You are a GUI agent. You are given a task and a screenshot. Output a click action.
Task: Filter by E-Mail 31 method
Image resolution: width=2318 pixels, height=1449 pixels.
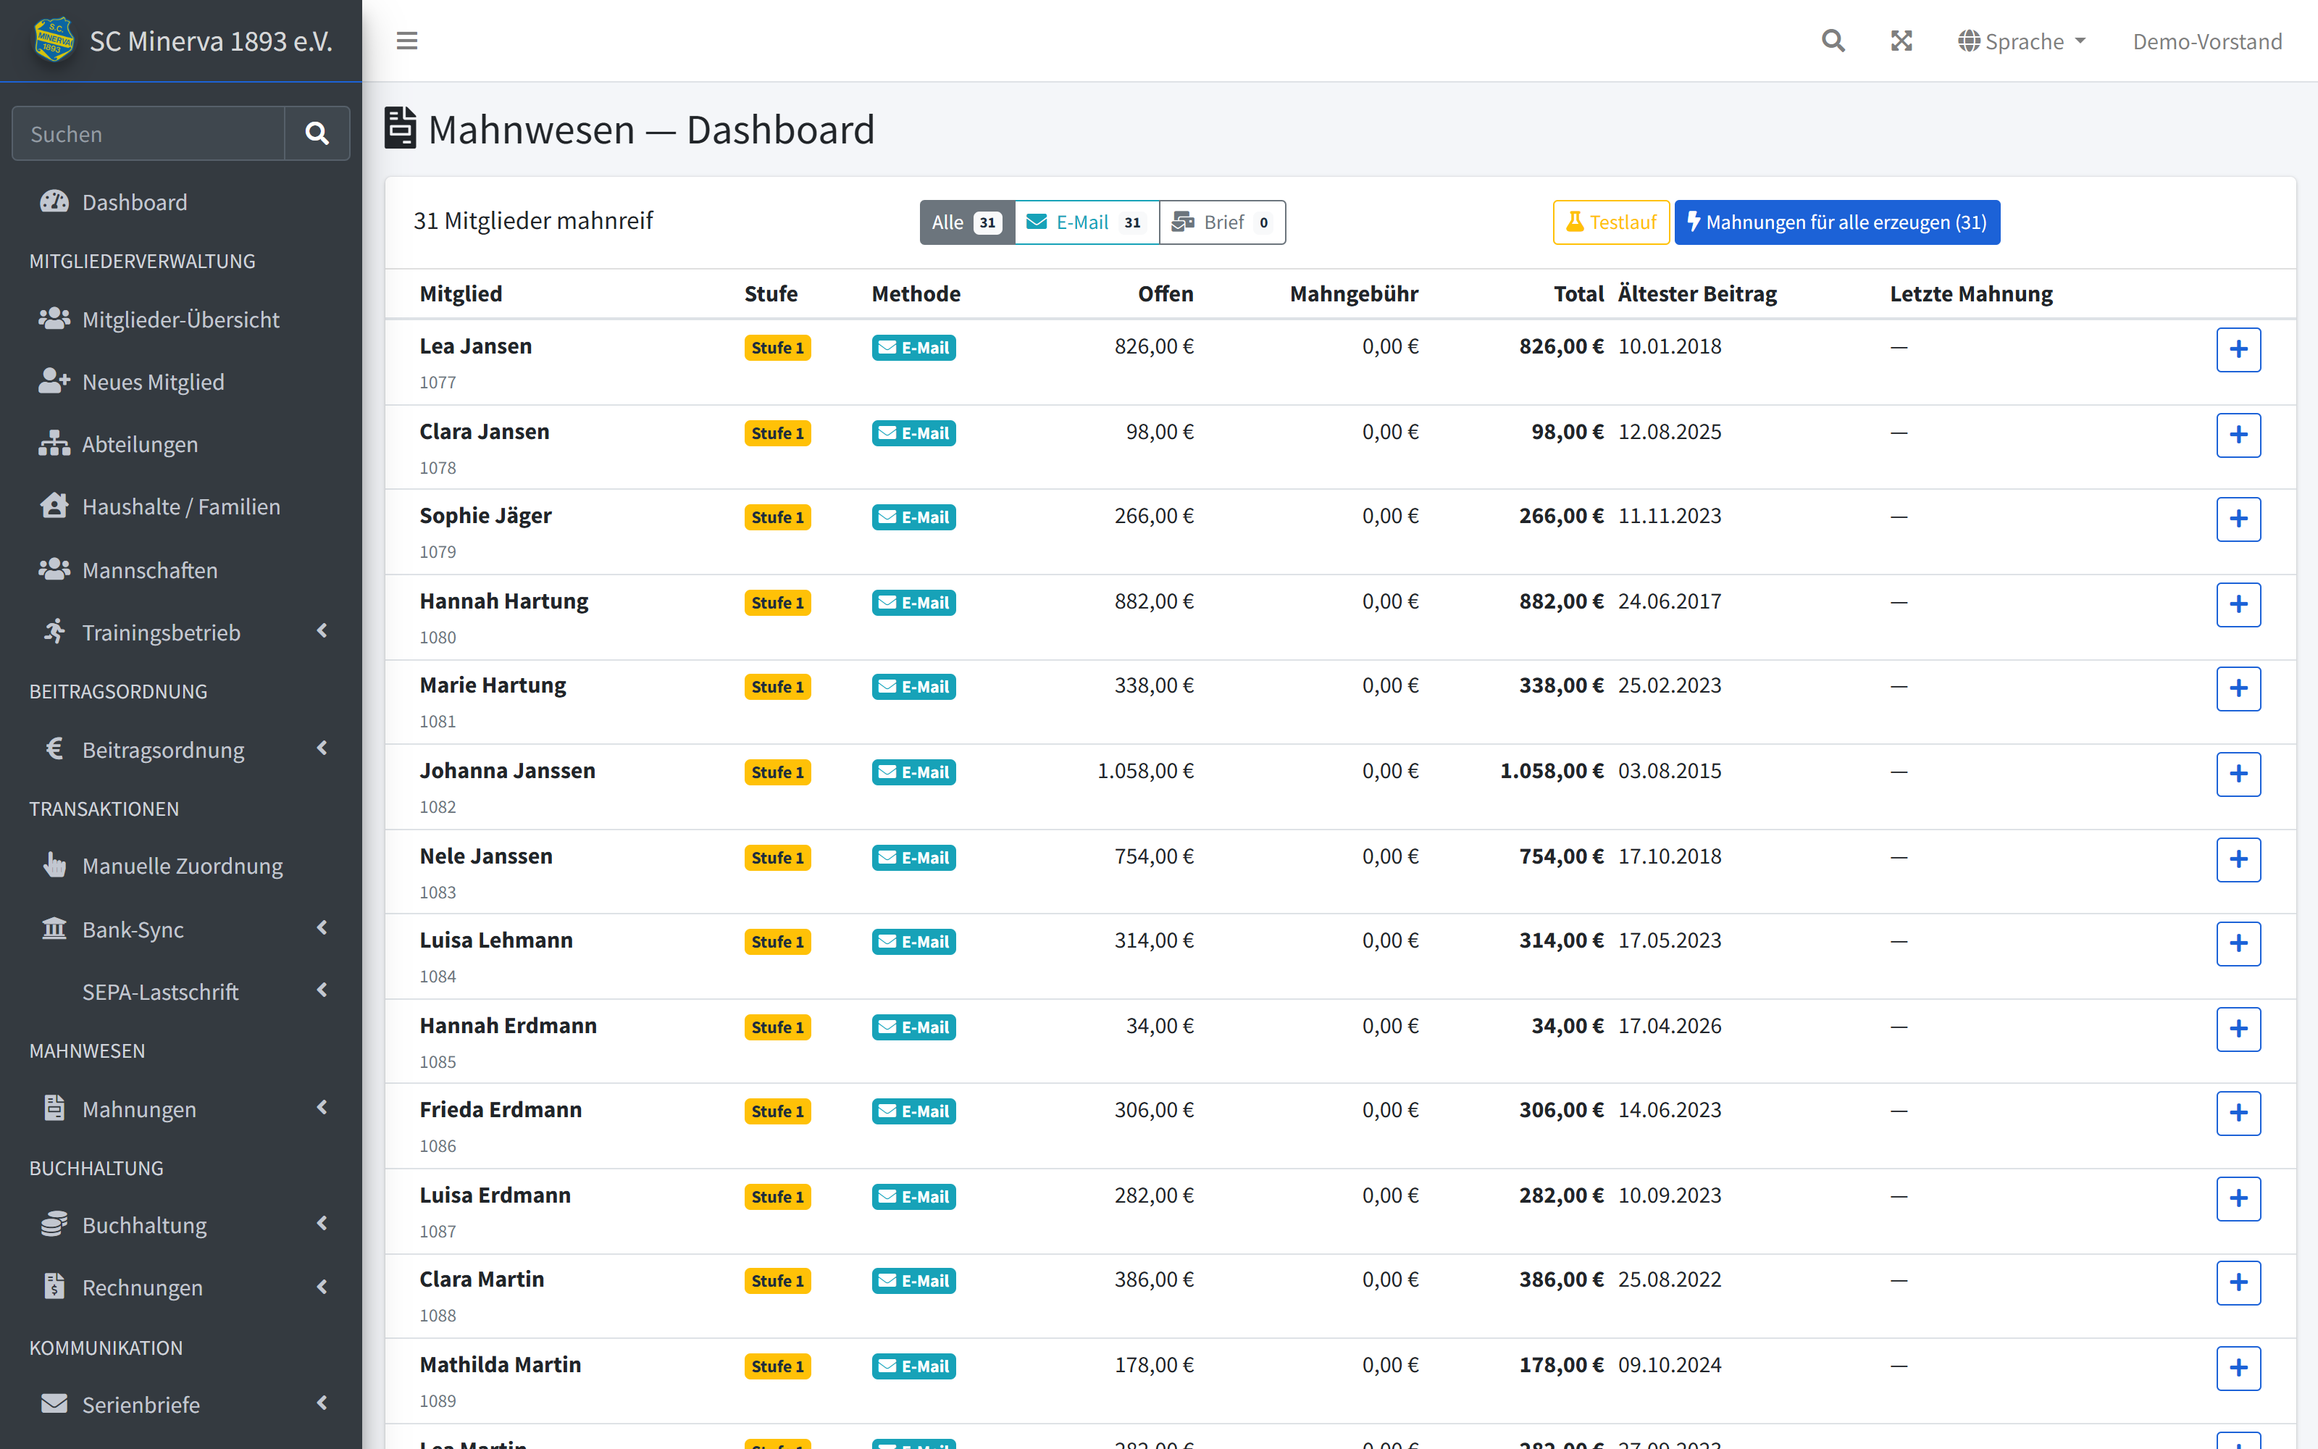coord(1087,222)
